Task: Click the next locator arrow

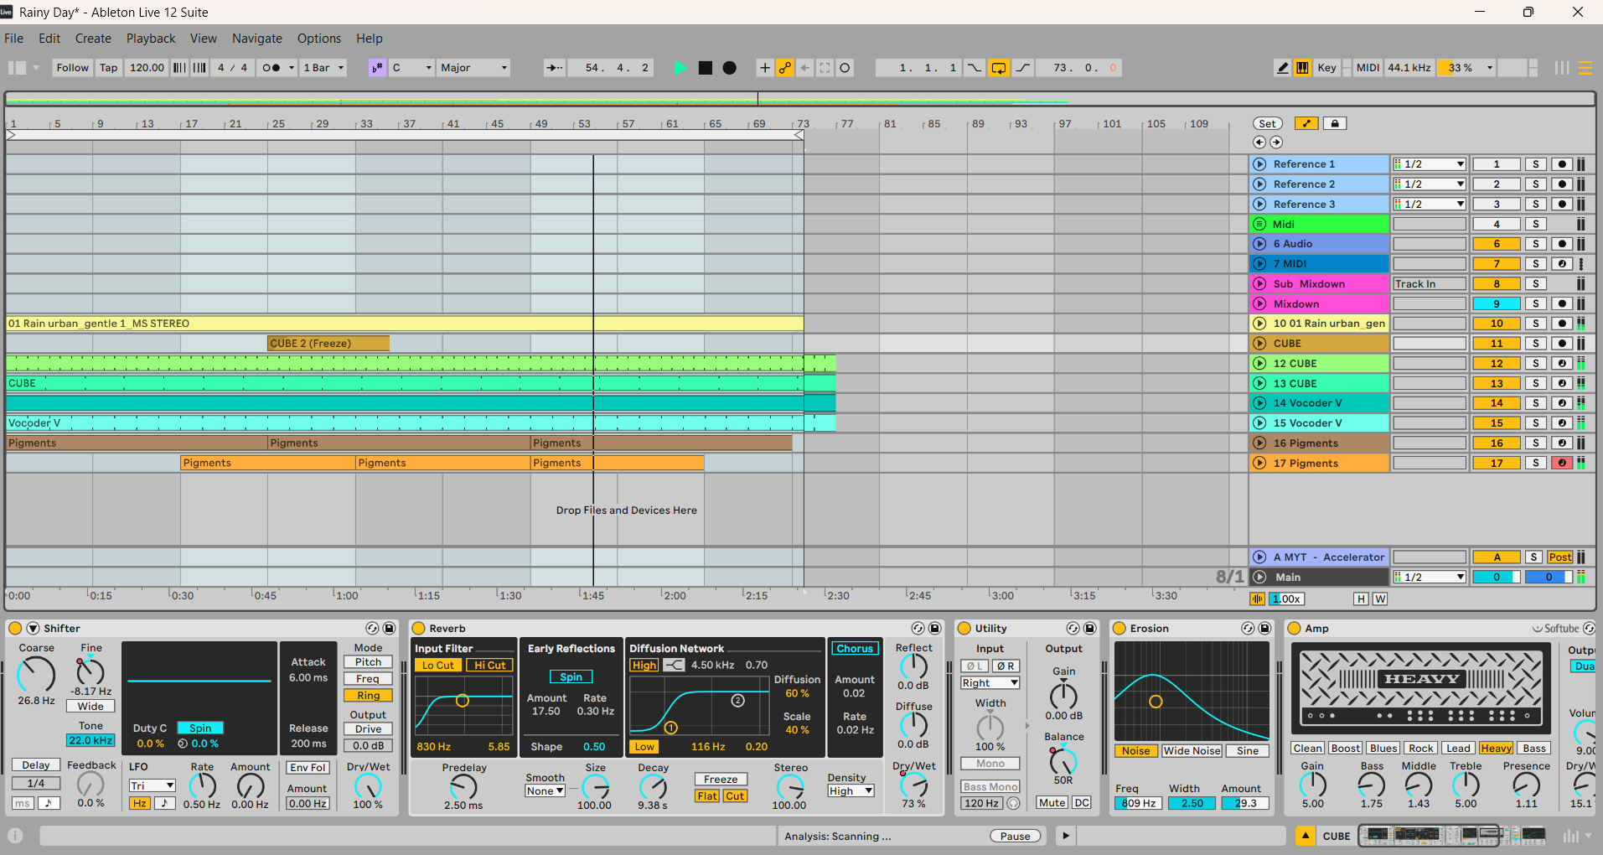Action: [1276, 142]
